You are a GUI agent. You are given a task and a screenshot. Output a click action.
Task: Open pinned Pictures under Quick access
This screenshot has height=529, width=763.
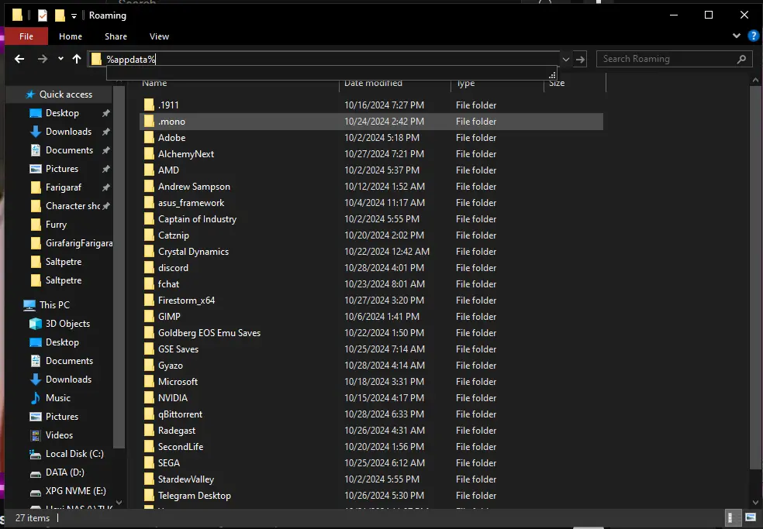[x=62, y=169]
